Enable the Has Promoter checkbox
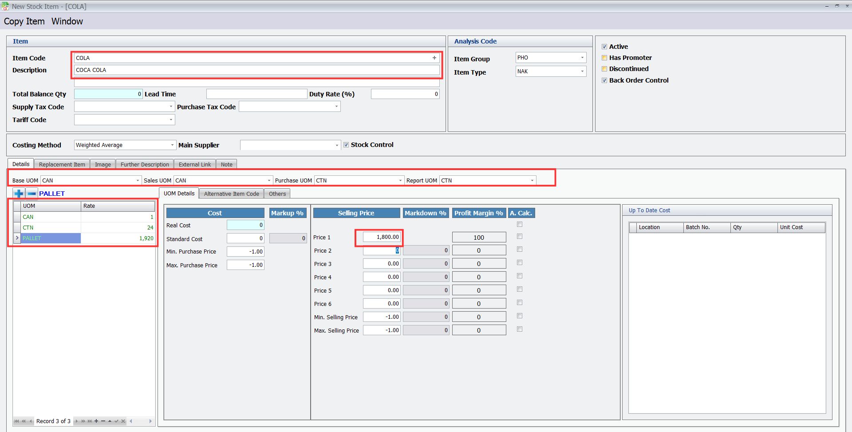The height and width of the screenshot is (432, 852). (604, 58)
